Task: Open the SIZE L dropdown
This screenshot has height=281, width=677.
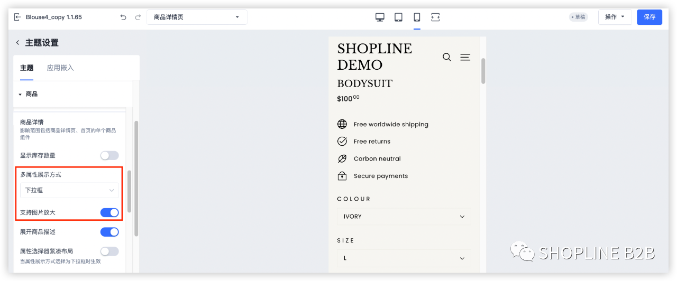Action: 404,258
